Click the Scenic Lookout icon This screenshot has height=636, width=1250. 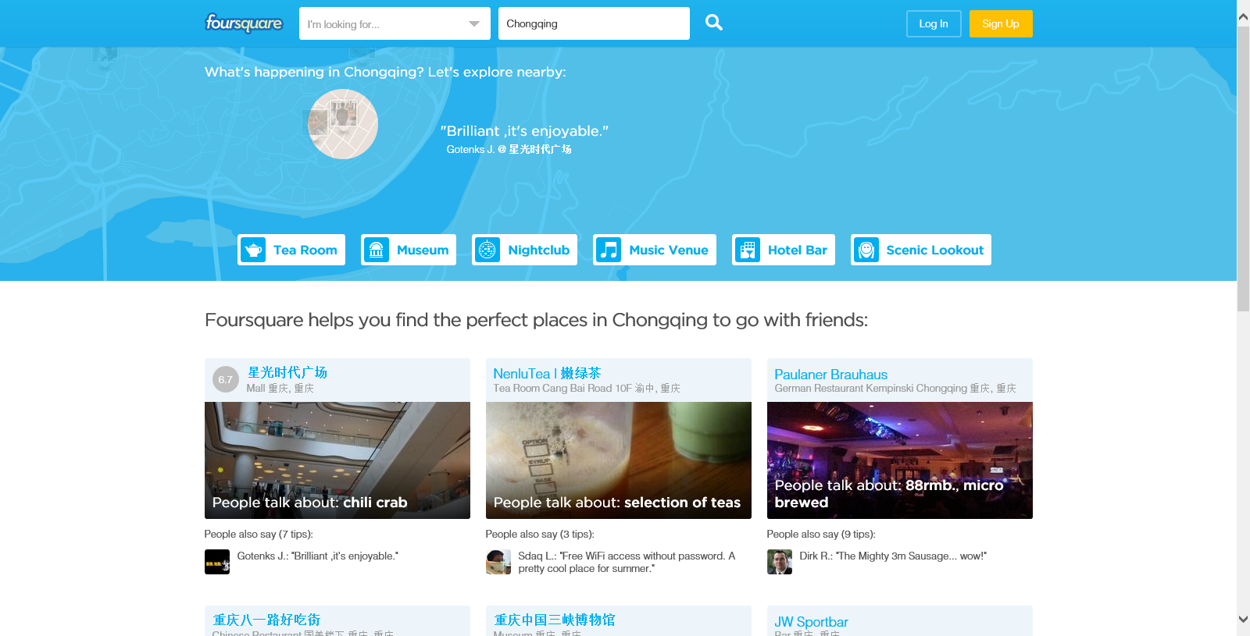[866, 250]
